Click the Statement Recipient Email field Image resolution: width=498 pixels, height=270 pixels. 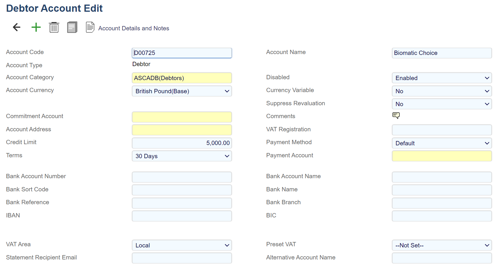point(182,258)
